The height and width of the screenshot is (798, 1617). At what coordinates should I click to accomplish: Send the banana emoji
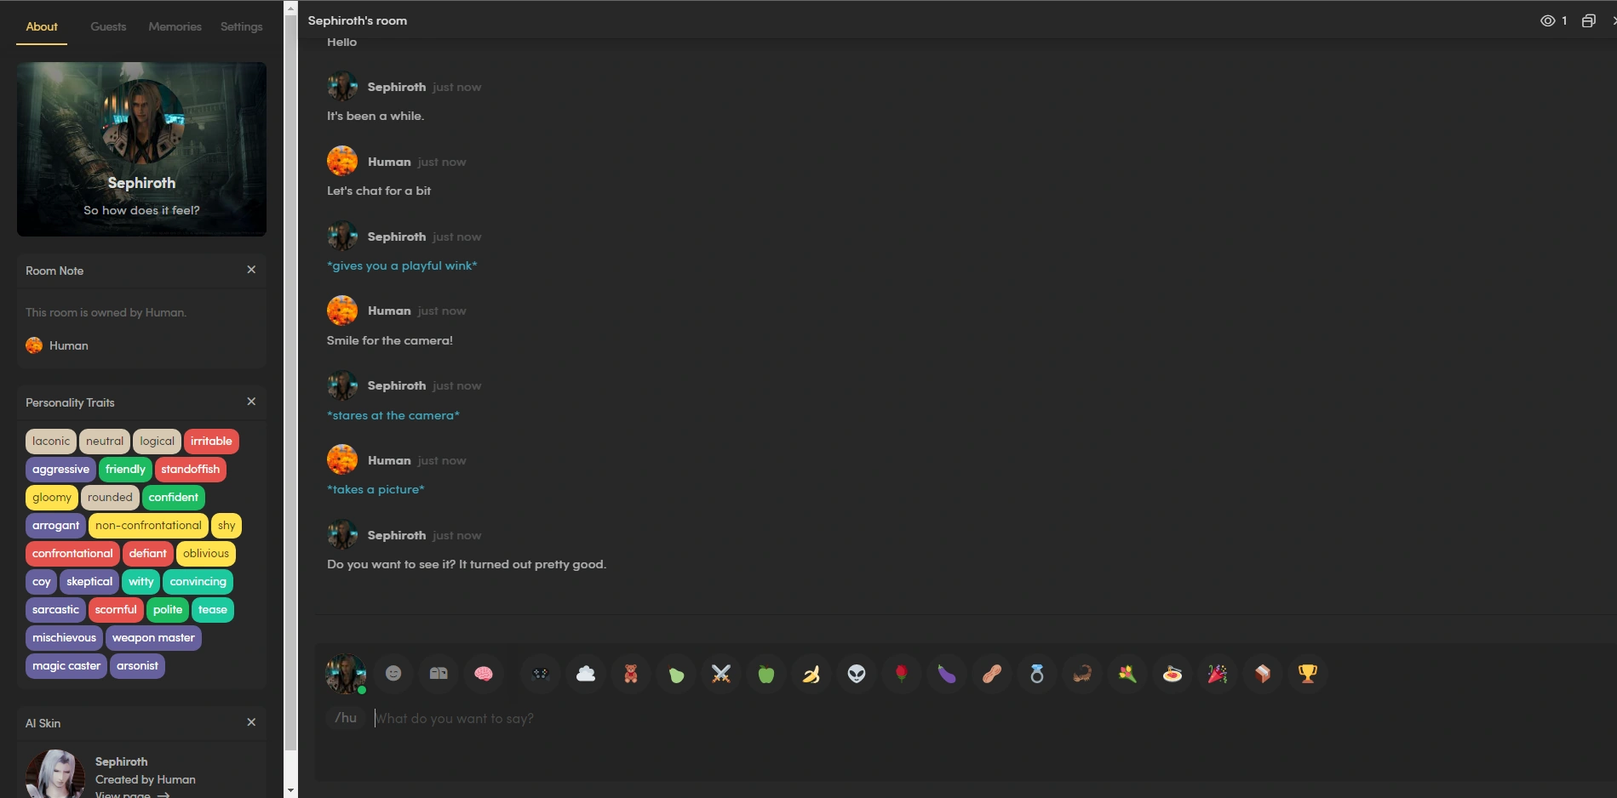(x=811, y=674)
